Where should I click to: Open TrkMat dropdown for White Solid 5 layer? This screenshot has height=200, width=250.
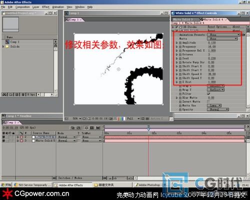91,141
